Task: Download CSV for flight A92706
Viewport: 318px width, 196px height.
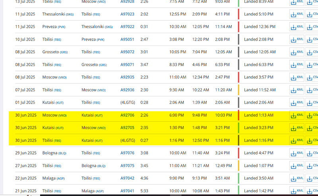Action: point(312,116)
